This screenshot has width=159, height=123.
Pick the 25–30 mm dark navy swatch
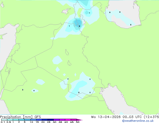50,120
